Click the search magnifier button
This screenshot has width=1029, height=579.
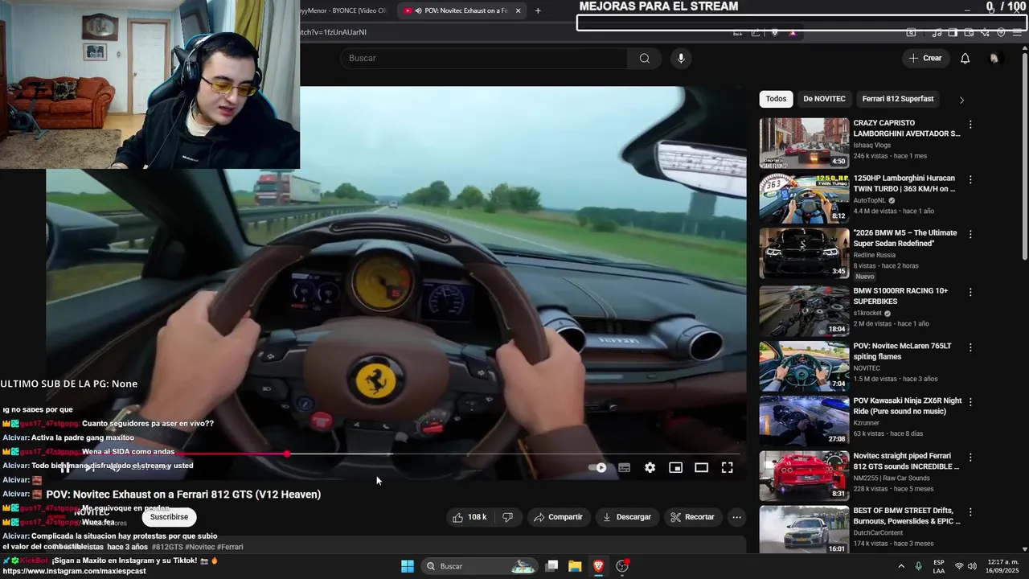click(x=644, y=58)
